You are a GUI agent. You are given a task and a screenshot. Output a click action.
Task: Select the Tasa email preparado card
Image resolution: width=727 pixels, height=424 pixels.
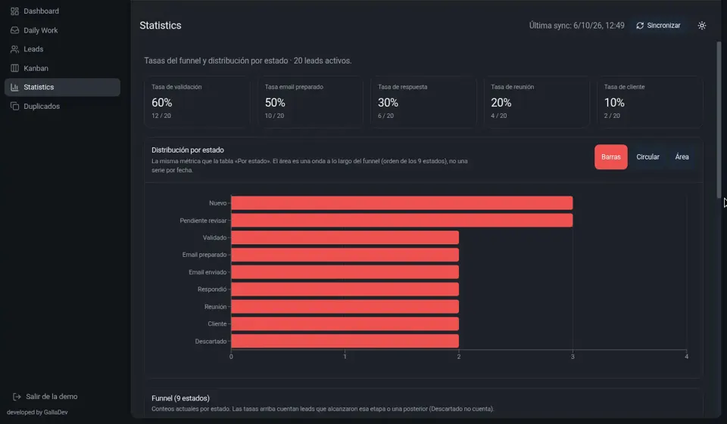310,102
